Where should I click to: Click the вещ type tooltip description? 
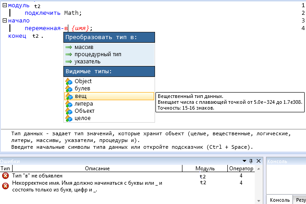(230, 102)
